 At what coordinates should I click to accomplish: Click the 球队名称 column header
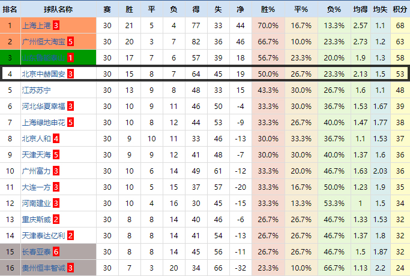[x=58, y=10]
